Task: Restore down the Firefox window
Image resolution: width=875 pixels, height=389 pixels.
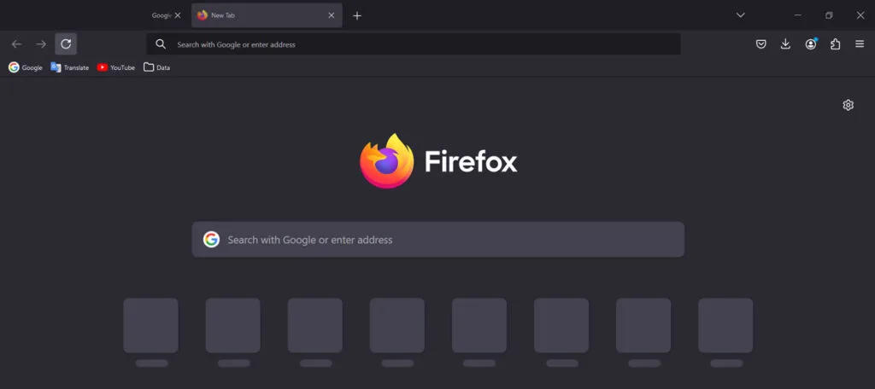Action: pyautogui.click(x=829, y=15)
